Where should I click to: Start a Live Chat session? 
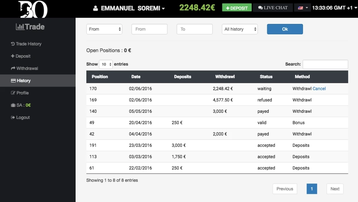273,8
